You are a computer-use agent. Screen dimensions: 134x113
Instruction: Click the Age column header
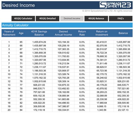coord(21,33)
